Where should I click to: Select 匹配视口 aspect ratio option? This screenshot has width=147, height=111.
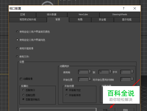pos(24,90)
